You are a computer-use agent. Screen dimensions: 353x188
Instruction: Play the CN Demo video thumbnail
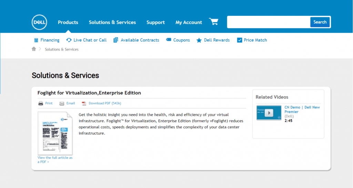pyautogui.click(x=269, y=113)
